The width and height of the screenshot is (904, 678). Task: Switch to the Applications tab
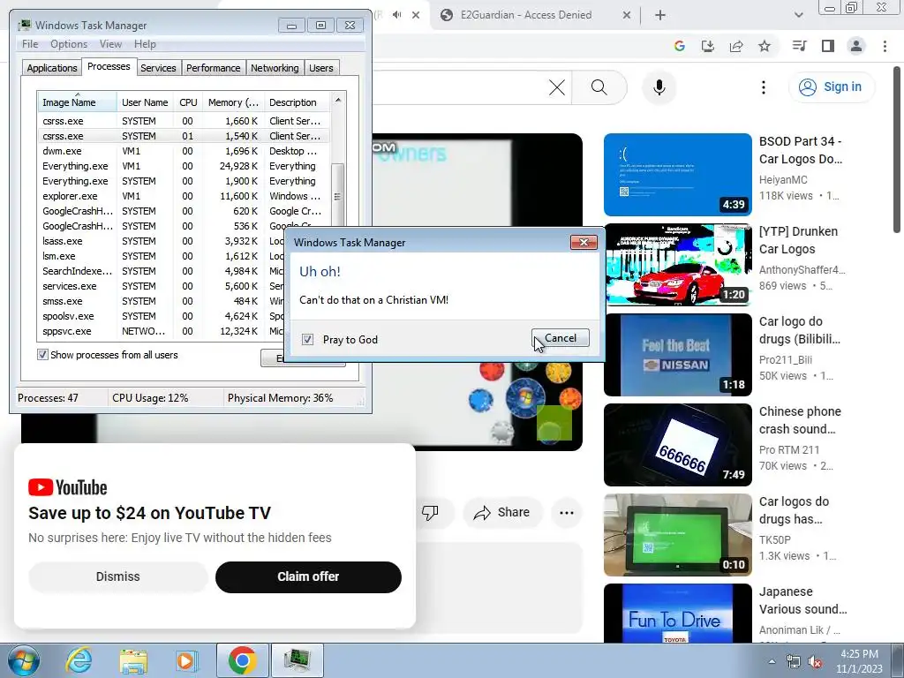52,68
